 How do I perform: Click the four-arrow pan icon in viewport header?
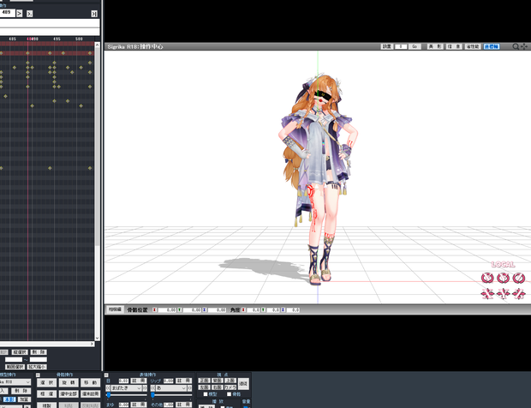pos(524,46)
